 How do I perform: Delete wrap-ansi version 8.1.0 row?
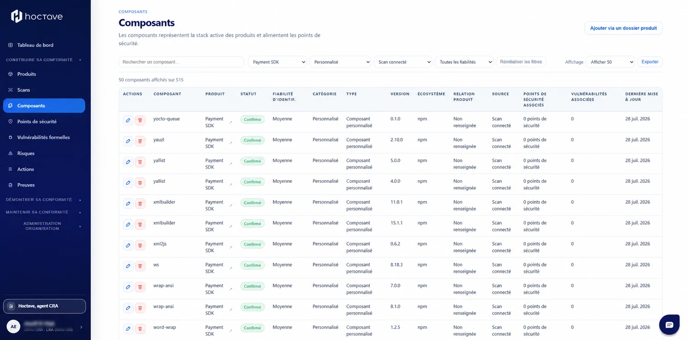[140, 308]
